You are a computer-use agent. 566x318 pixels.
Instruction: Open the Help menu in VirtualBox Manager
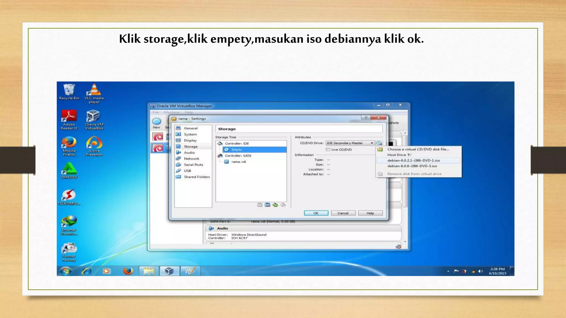point(189,112)
